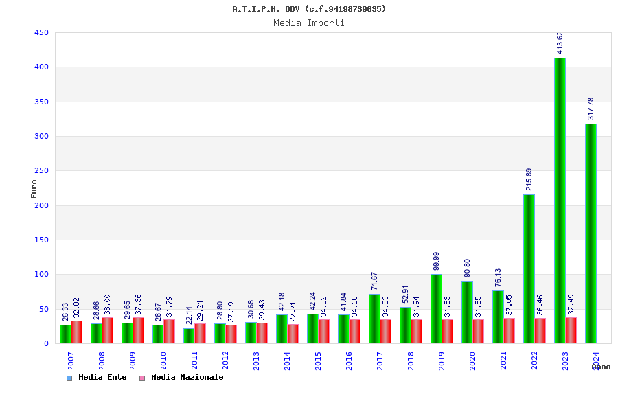Click the 2019 green bar valued 99.99

(436, 309)
